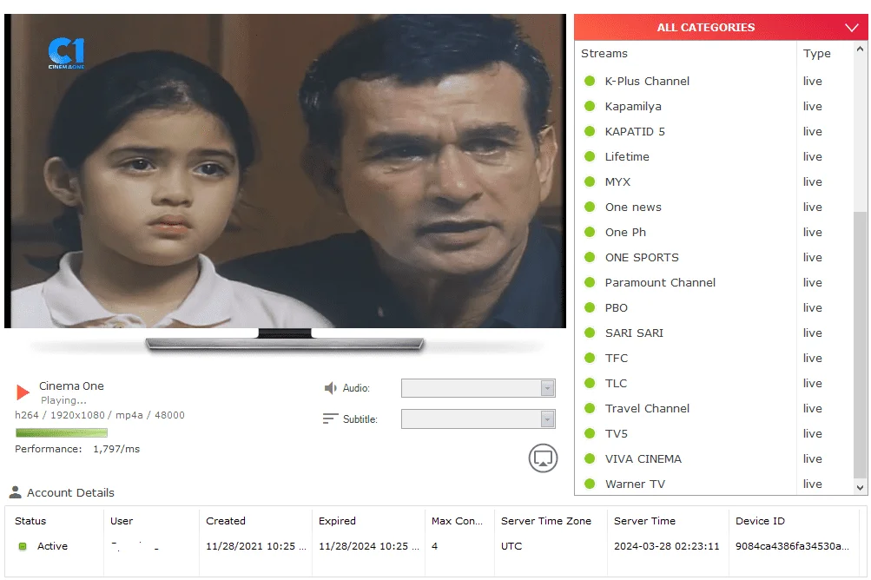Click the Server Time value
Screen dimensions: 871x580
[x=667, y=546]
